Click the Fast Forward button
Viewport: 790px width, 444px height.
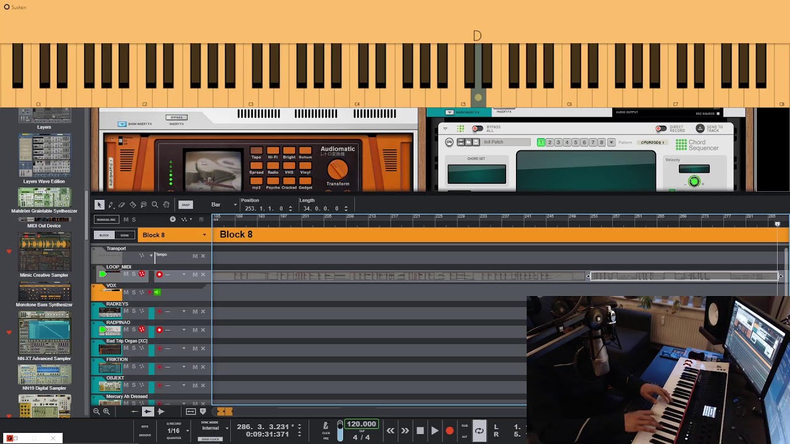point(405,431)
